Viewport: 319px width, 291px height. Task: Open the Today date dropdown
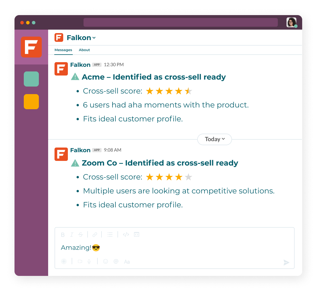tap(215, 139)
